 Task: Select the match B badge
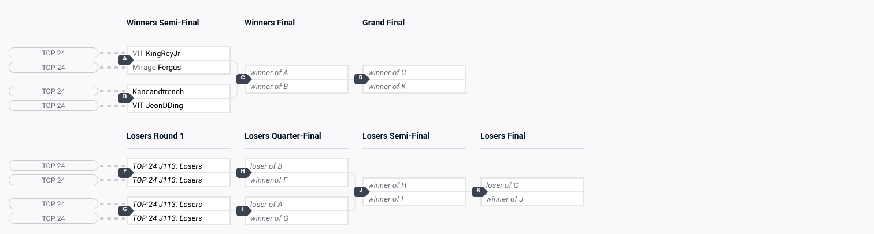pos(125,98)
